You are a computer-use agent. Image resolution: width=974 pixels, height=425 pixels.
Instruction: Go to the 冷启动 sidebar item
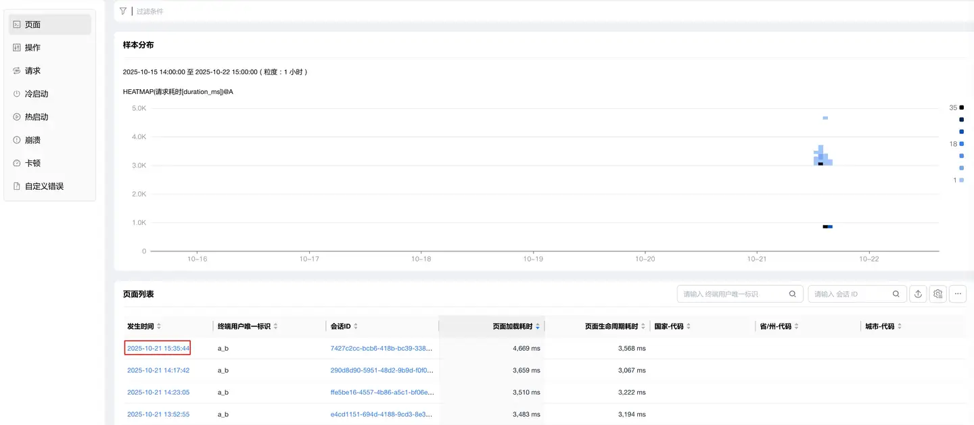click(x=37, y=94)
